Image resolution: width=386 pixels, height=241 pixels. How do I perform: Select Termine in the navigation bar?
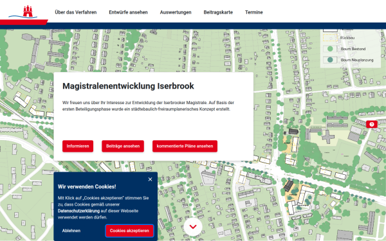[x=254, y=12]
